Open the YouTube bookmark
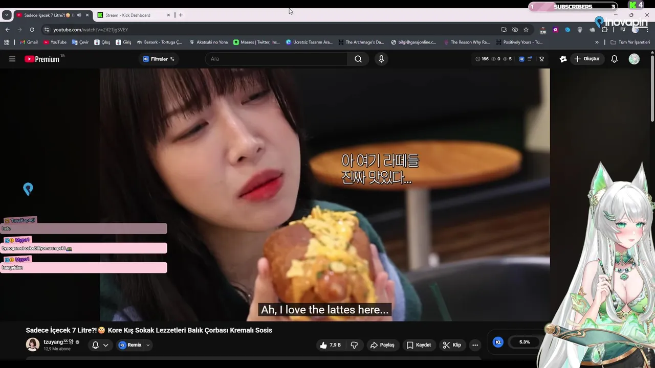Screen dimensions: 655x368 coord(55,42)
